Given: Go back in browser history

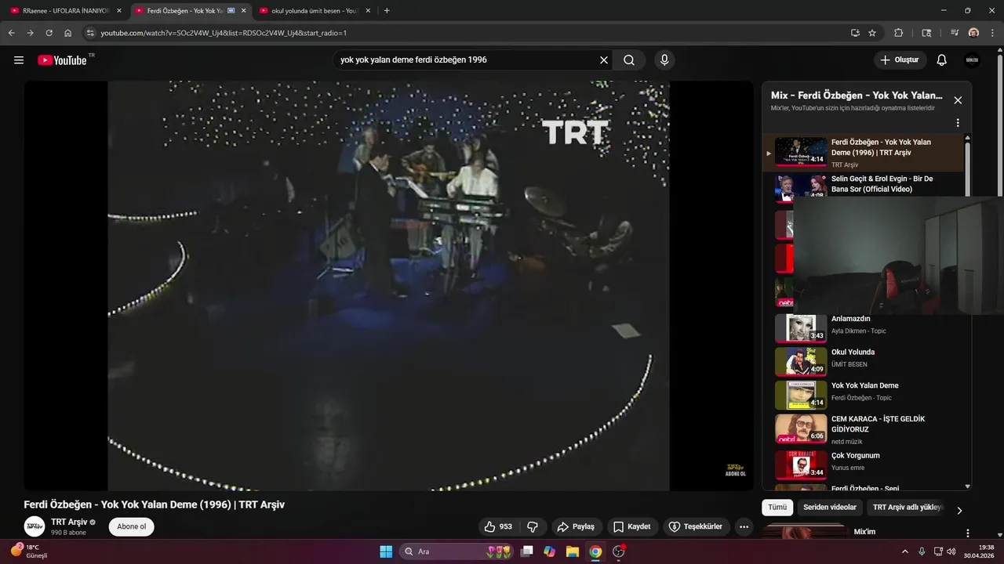Looking at the screenshot, I should click(11, 33).
